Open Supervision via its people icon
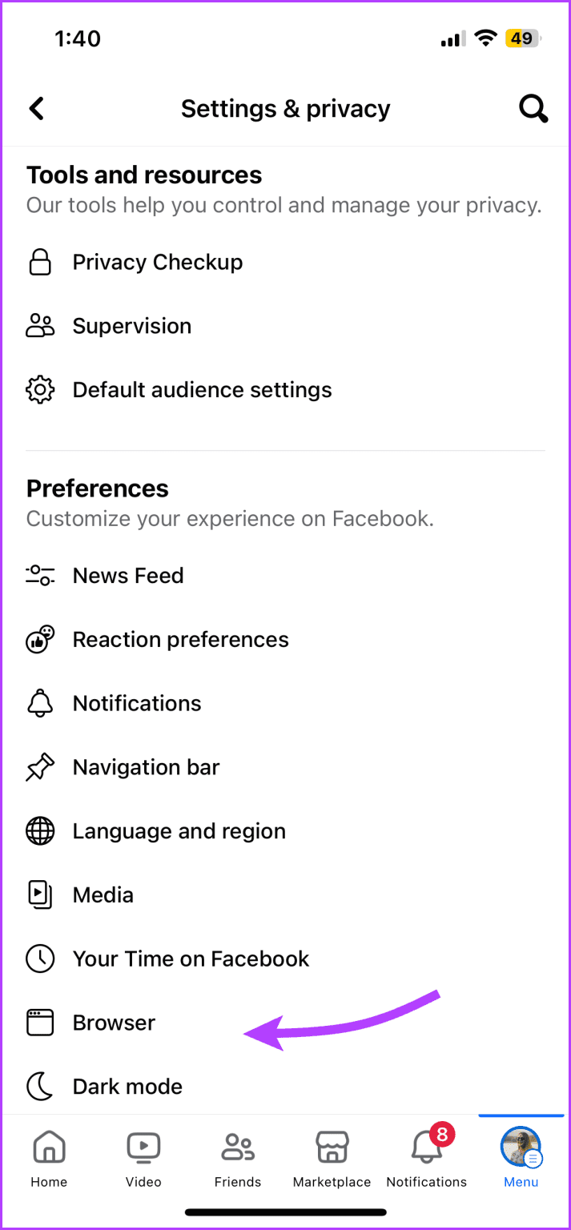The width and height of the screenshot is (571, 1230). pos(40,326)
